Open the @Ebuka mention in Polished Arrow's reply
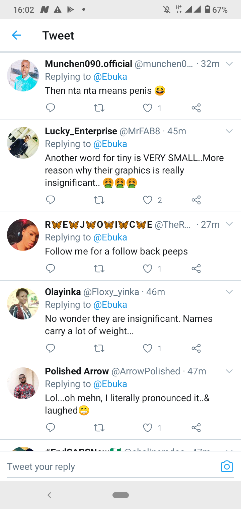The width and height of the screenshot is (241, 509). (110, 384)
